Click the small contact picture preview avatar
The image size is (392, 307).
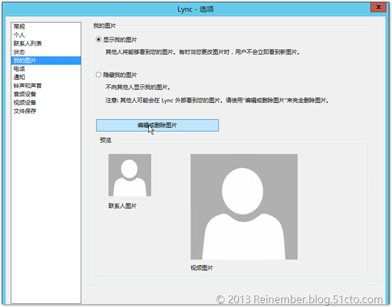pos(130,175)
